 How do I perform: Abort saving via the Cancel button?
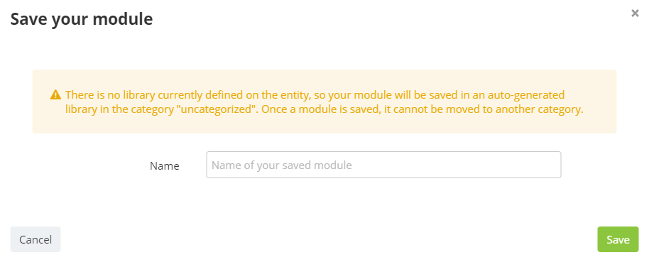(36, 239)
